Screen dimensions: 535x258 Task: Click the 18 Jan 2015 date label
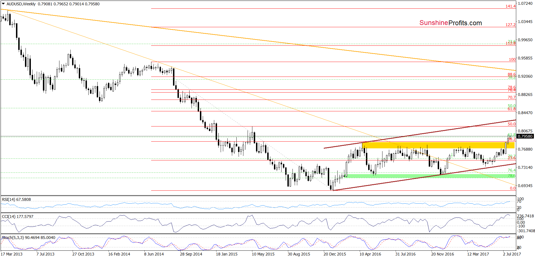pyautogui.click(x=227, y=254)
